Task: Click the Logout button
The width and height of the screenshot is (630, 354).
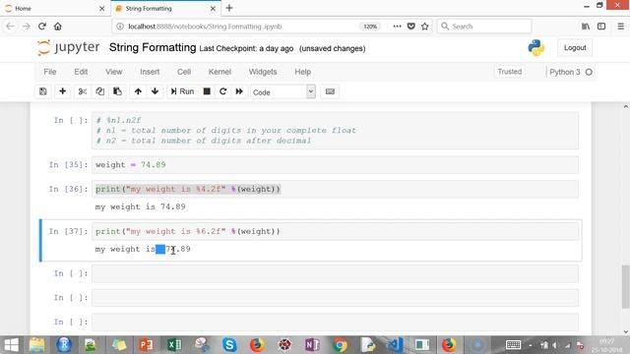Action: pos(575,48)
